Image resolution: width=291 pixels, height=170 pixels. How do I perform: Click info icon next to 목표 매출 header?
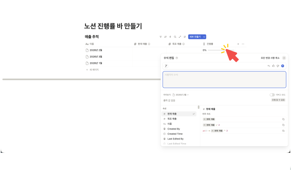tap(183, 44)
